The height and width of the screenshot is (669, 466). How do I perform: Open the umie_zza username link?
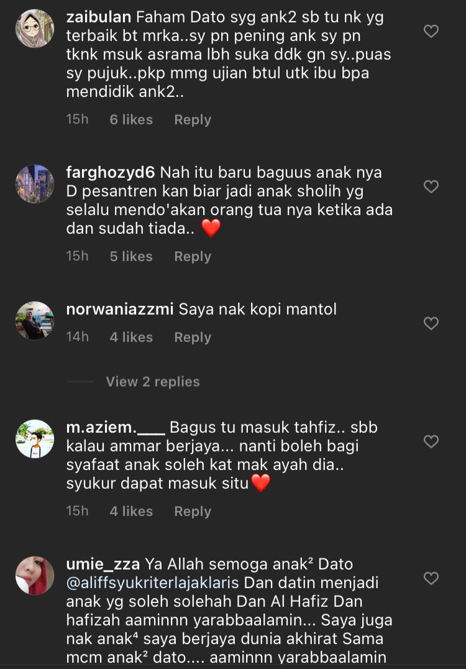(x=103, y=564)
